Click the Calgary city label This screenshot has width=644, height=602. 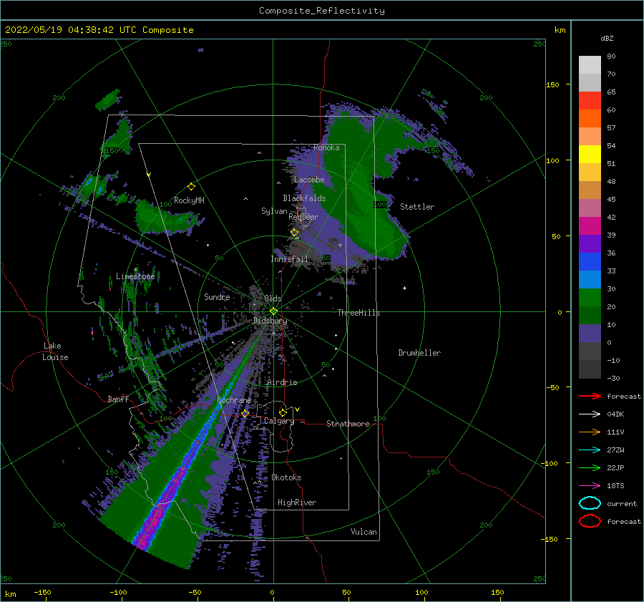279,421
